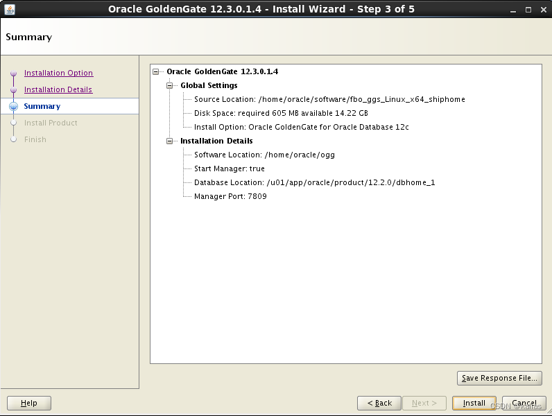
Task: Click the Finish step label
Action: [35, 139]
